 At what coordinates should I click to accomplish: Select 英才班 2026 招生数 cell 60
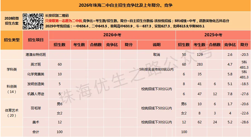tap(59, 64)
